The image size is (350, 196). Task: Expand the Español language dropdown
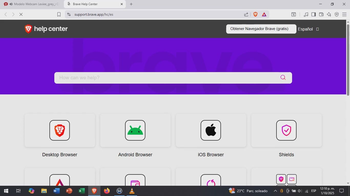pyautogui.click(x=308, y=29)
